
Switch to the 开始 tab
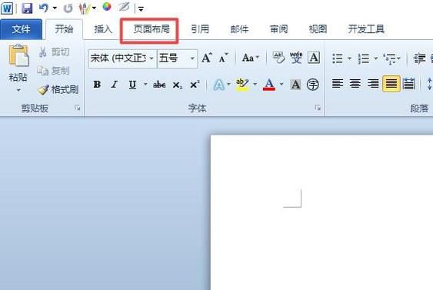coord(64,29)
